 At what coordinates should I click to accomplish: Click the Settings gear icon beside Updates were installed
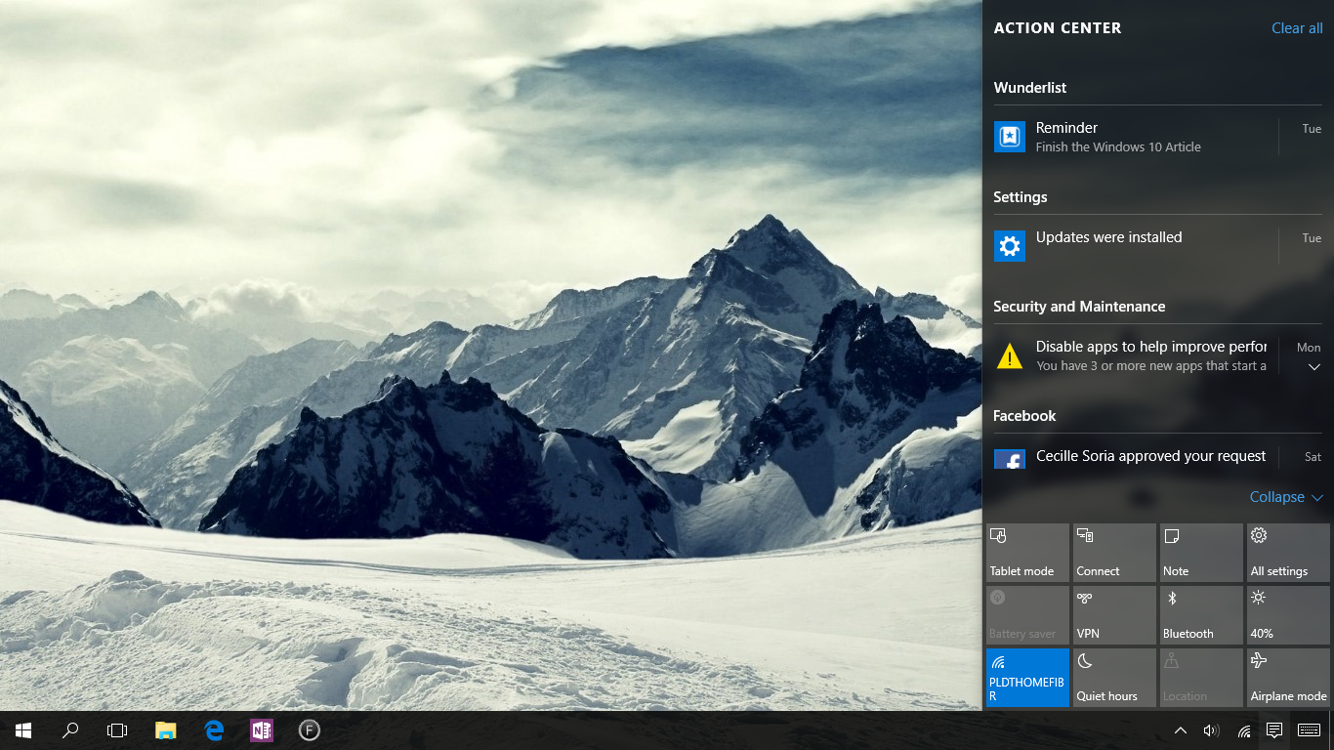[1010, 246]
